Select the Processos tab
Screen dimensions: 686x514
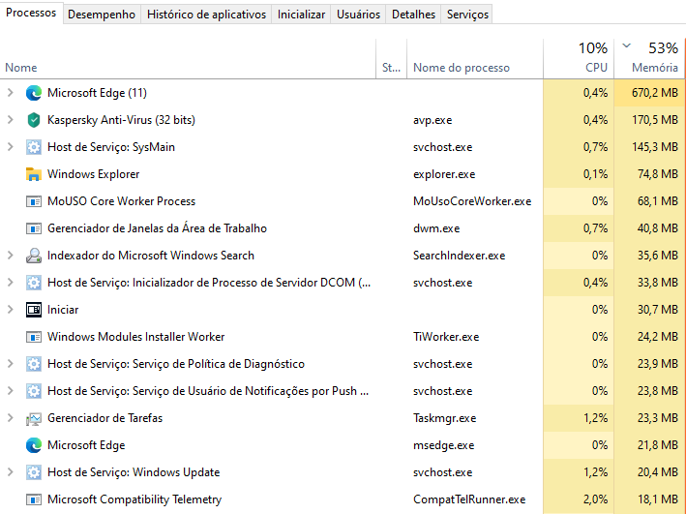31,13
